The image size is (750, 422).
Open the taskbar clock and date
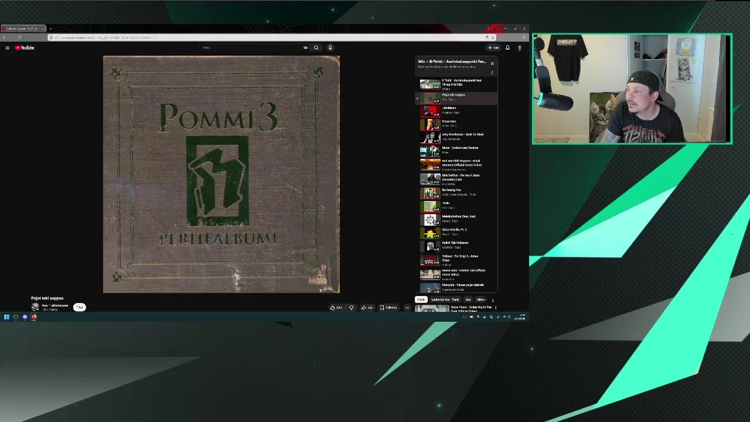[x=520, y=317]
